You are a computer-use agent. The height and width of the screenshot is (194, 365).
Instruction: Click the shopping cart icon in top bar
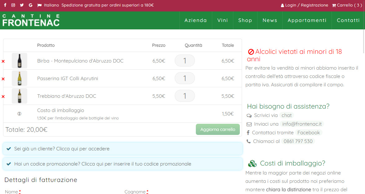pos(334,5)
